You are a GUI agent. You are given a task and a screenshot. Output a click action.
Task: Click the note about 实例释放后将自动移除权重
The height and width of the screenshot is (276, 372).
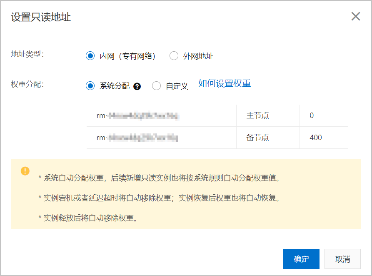pyautogui.click(x=88, y=218)
